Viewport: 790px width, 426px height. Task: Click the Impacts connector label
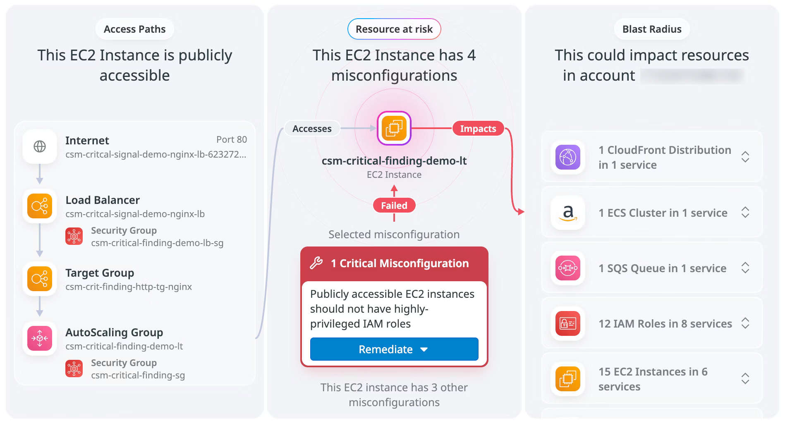click(x=478, y=129)
